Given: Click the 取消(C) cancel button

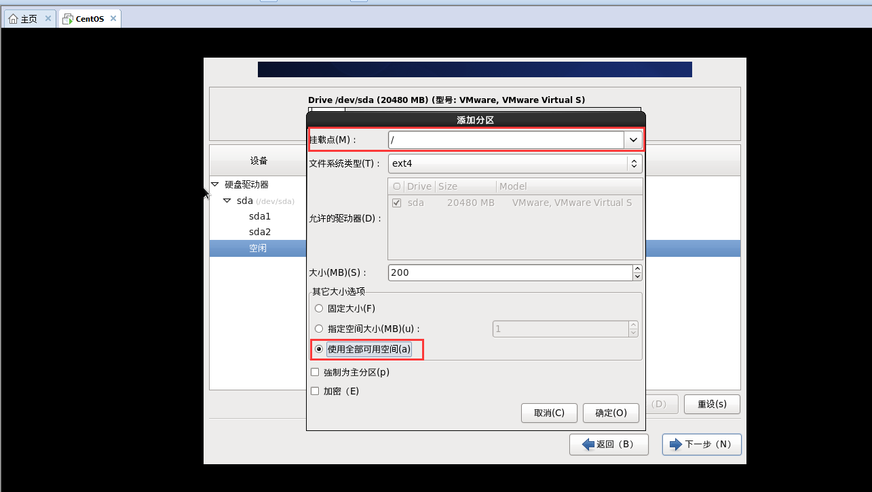Looking at the screenshot, I should tap(549, 413).
